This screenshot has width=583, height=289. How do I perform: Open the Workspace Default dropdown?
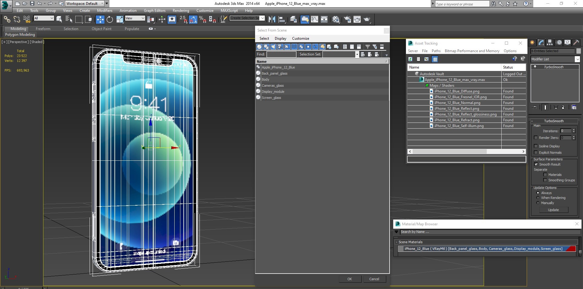[x=84, y=4]
